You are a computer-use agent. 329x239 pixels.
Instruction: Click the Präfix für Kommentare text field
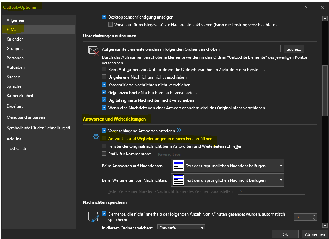click(189, 154)
